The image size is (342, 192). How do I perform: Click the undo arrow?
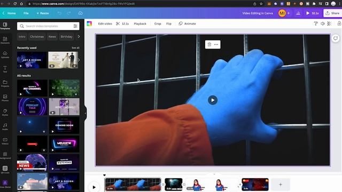click(x=59, y=13)
